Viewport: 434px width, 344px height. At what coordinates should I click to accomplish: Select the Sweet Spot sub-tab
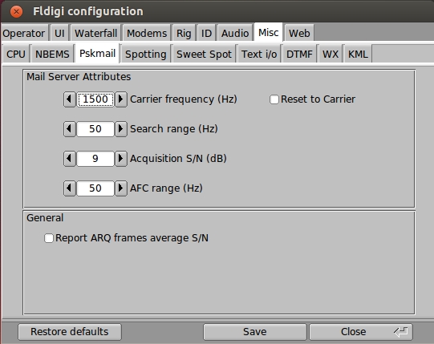[204, 55]
